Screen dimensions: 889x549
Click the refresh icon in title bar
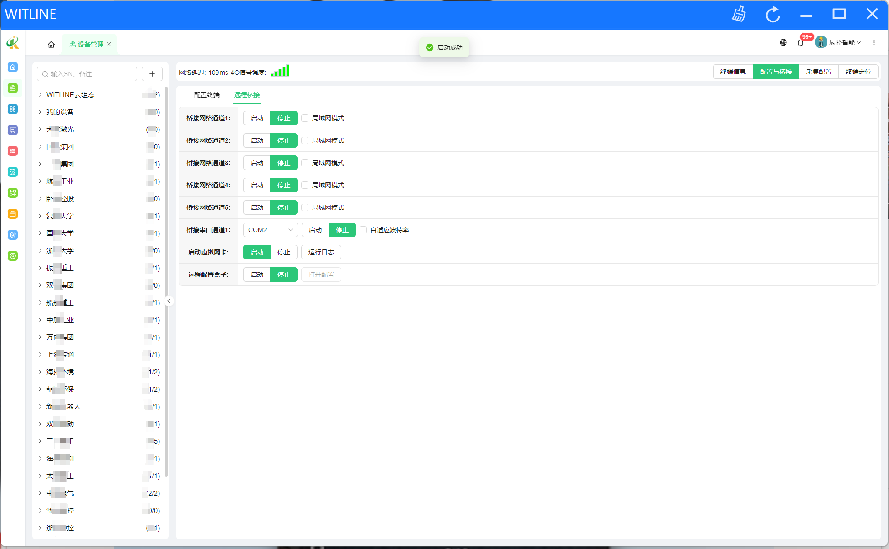[x=773, y=14]
